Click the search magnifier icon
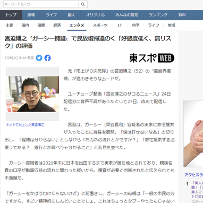 click(x=83, y=4)
